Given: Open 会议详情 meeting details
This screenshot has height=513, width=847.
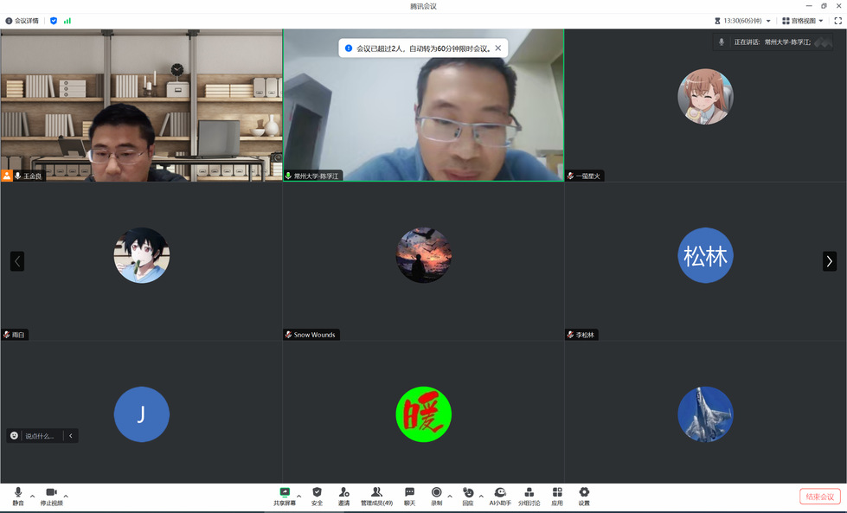Looking at the screenshot, I should click(22, 21).
